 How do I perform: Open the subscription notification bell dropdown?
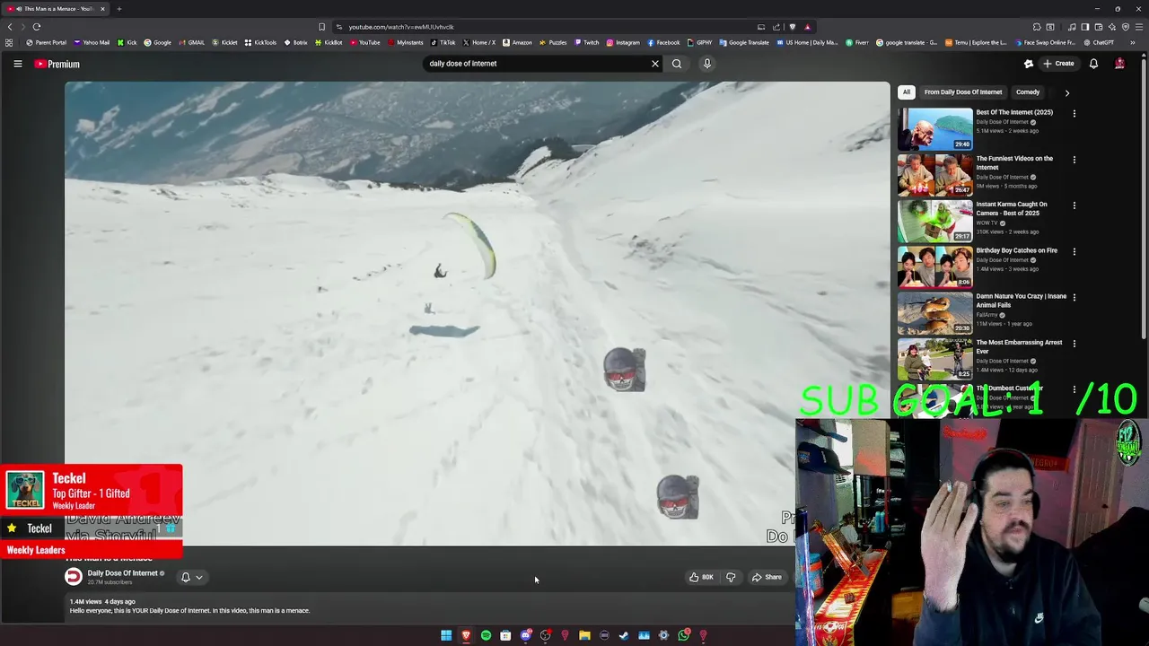coord(191,577)
